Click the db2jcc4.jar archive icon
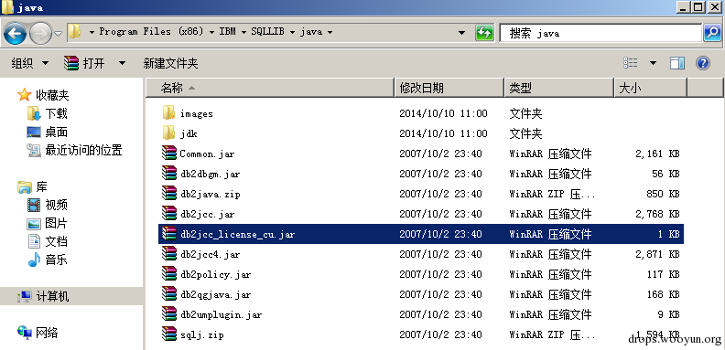 169,254
